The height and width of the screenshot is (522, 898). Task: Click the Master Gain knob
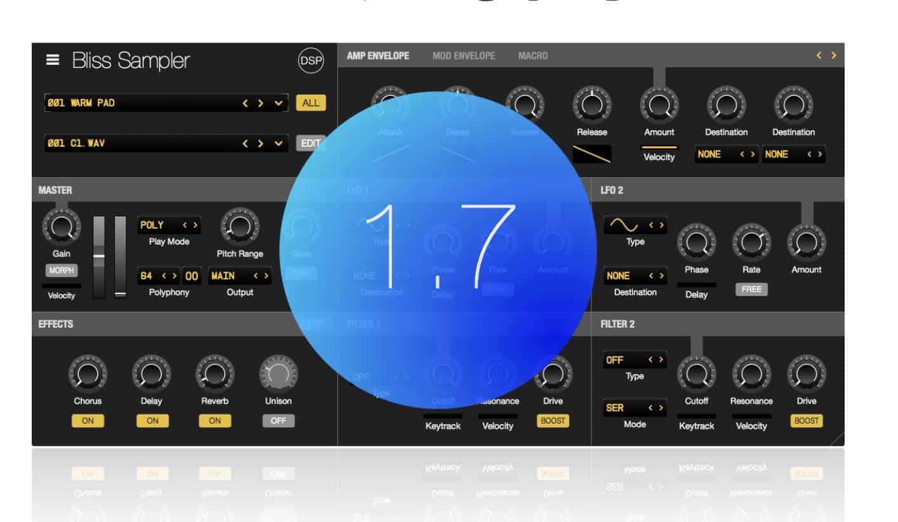coord(62,227)
